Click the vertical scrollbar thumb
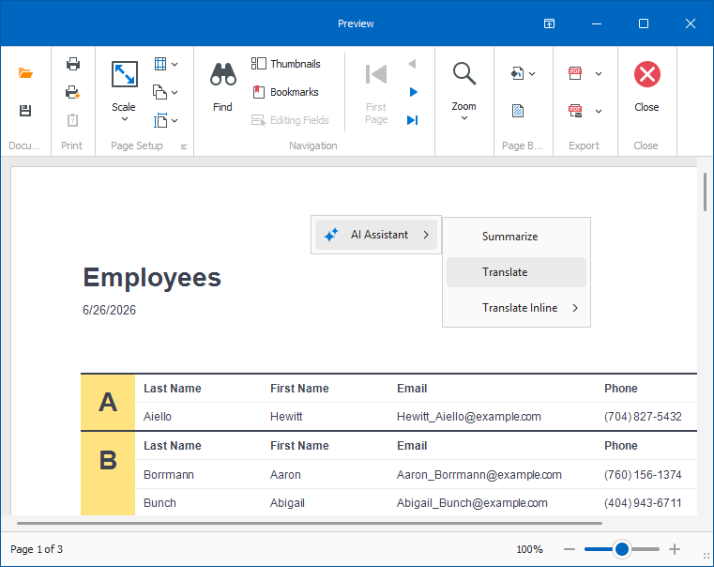Viewport: 714px width, 567px height. click(705, 192)
